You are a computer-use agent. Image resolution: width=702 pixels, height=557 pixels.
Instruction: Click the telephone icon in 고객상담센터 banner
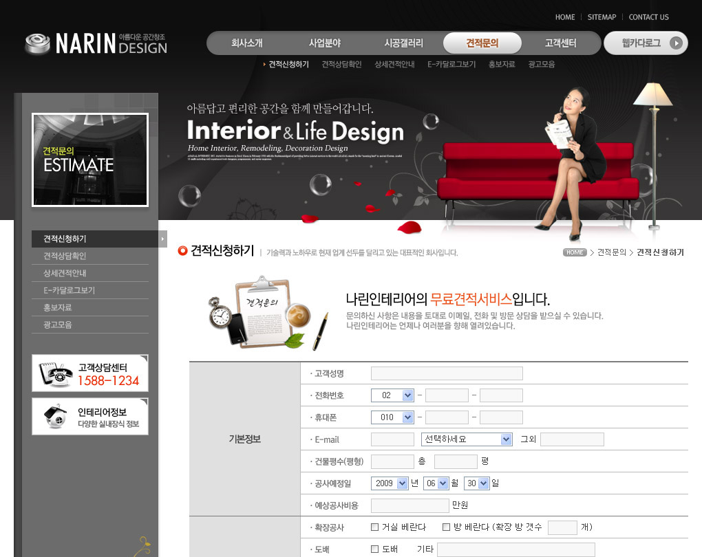coord(56,373)
